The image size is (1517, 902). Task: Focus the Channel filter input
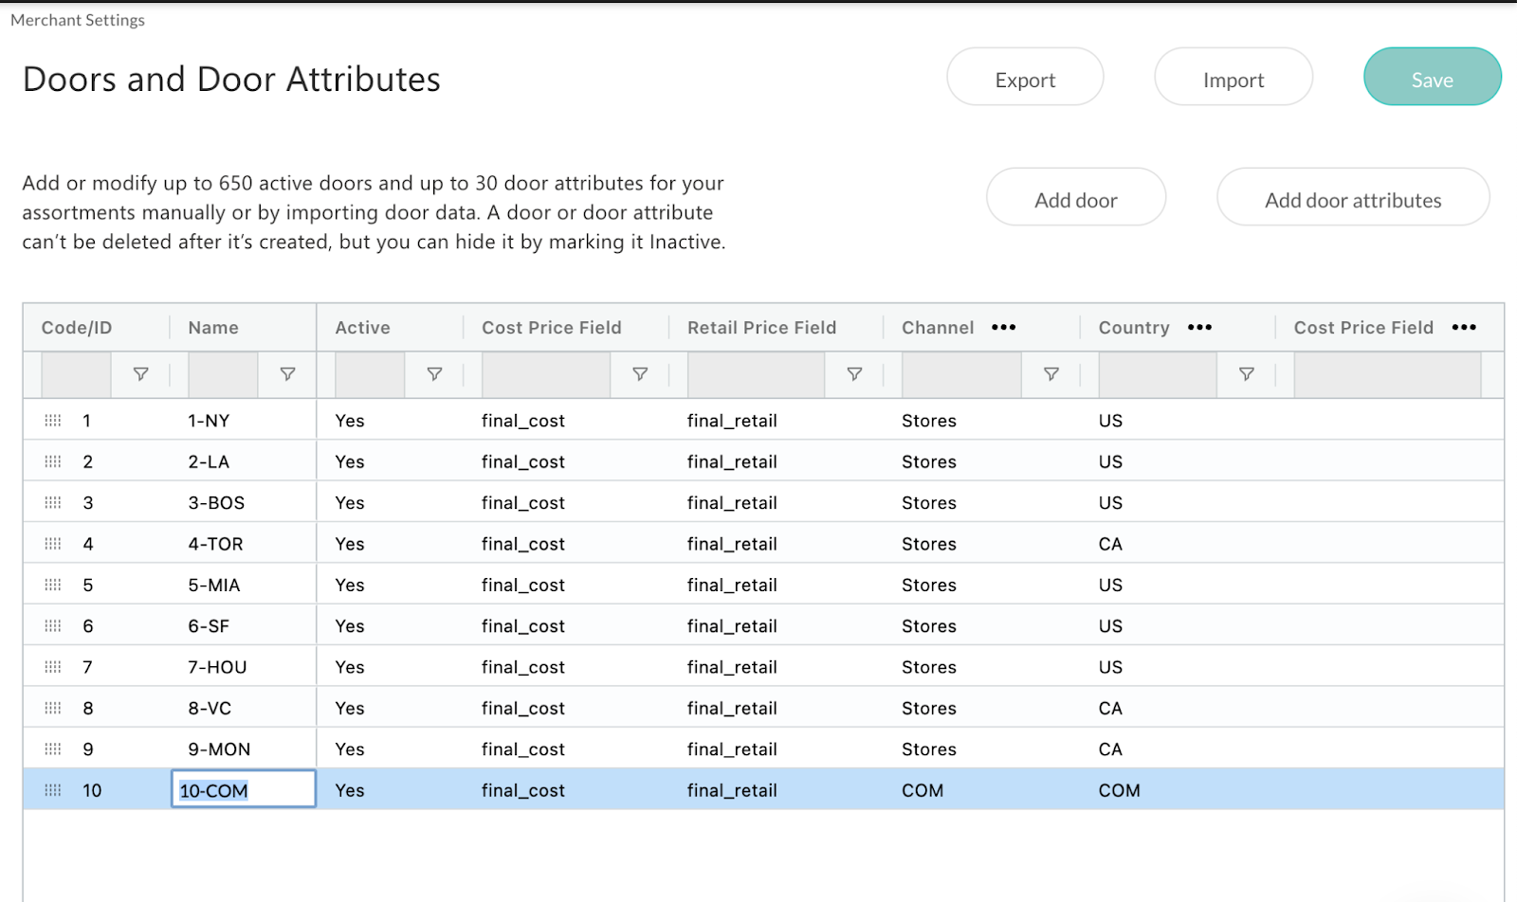click(961, 374)
